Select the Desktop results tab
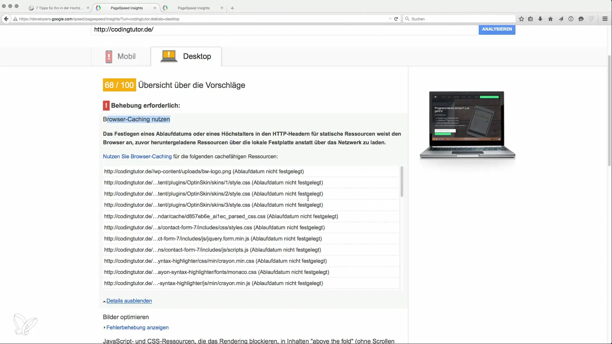This screenshot has height=344, width=612. point(186,56)
